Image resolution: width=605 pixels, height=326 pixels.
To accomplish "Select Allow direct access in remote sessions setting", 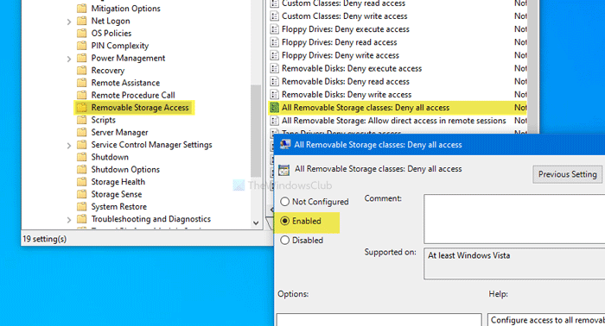I will click(393, 121).
